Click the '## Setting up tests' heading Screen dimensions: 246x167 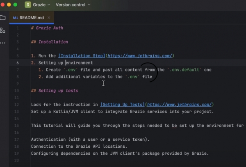point(55,91)
